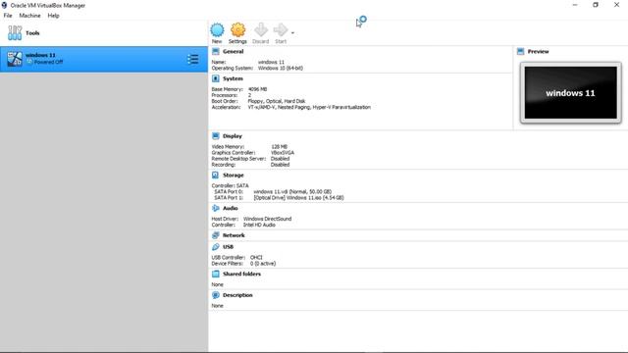Open the windows 11 VM list menu icon
The height and width of the screenshot is (353, 628).
point(192,59)
